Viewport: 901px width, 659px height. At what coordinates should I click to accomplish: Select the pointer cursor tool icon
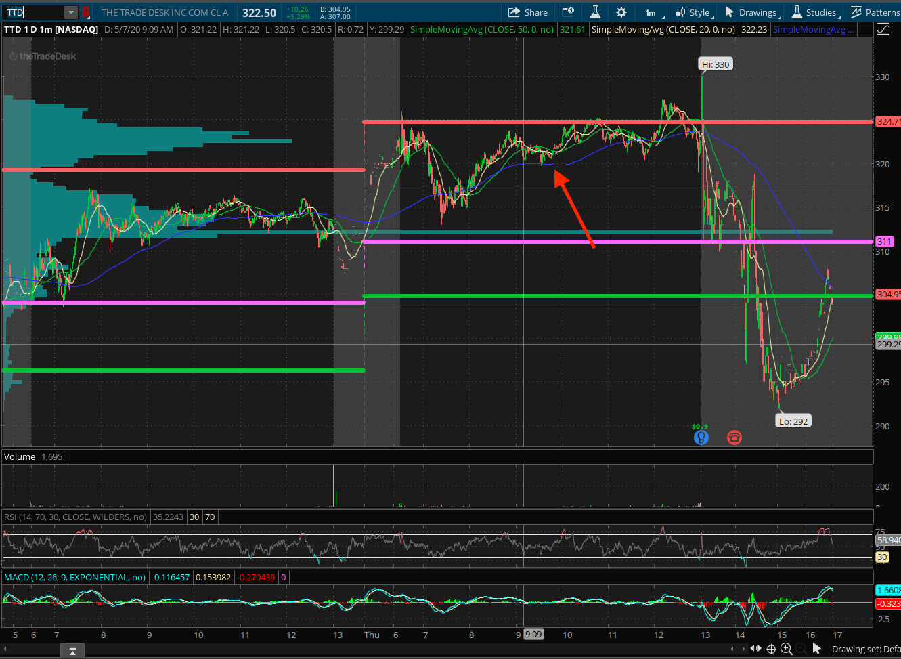tap(817, 649)
